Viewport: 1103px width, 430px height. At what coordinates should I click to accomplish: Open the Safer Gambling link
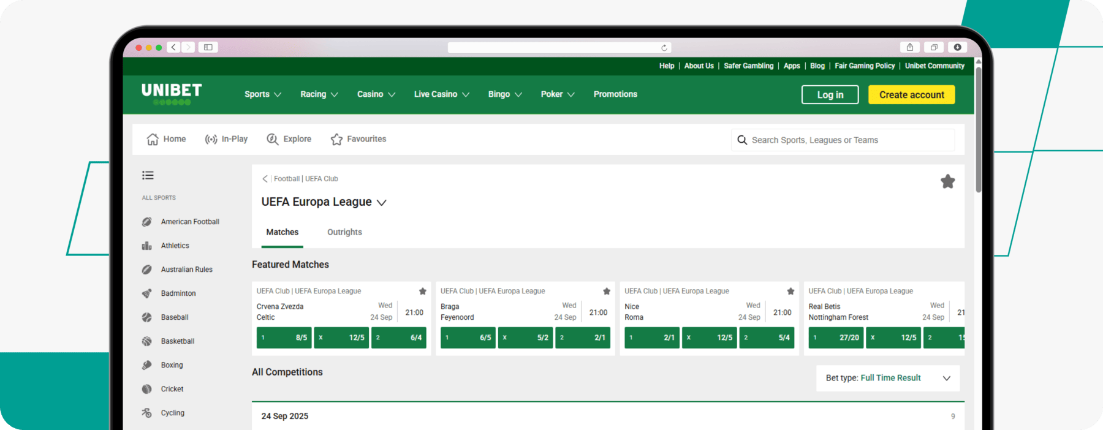[x=749, y=66]
